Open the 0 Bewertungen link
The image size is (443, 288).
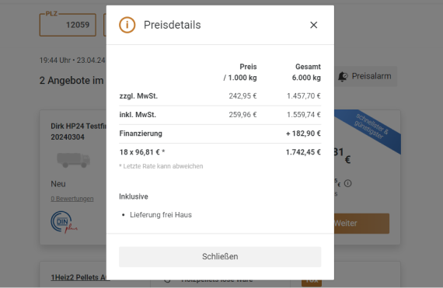pyautogui.click(x=72, y=199)
